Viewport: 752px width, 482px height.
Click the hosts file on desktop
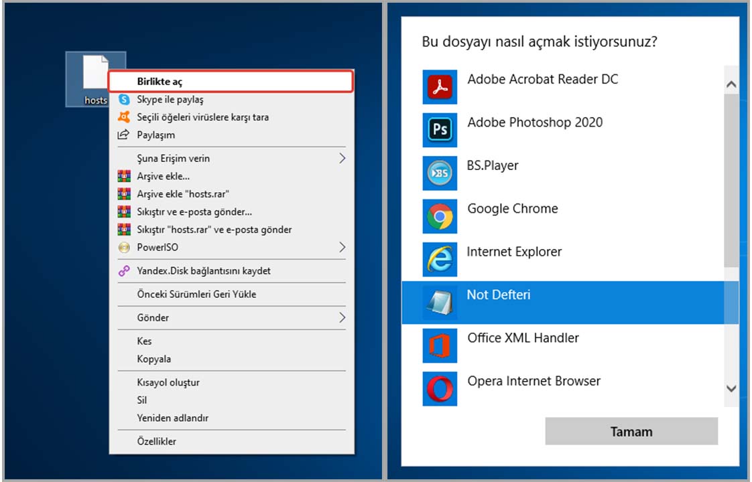(95, 78)
